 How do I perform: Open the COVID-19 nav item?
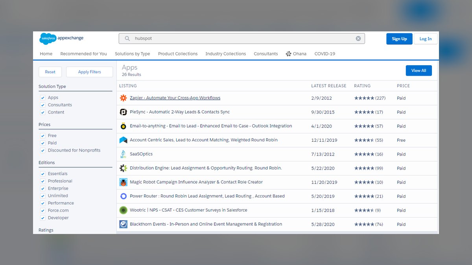coord(325,54)
